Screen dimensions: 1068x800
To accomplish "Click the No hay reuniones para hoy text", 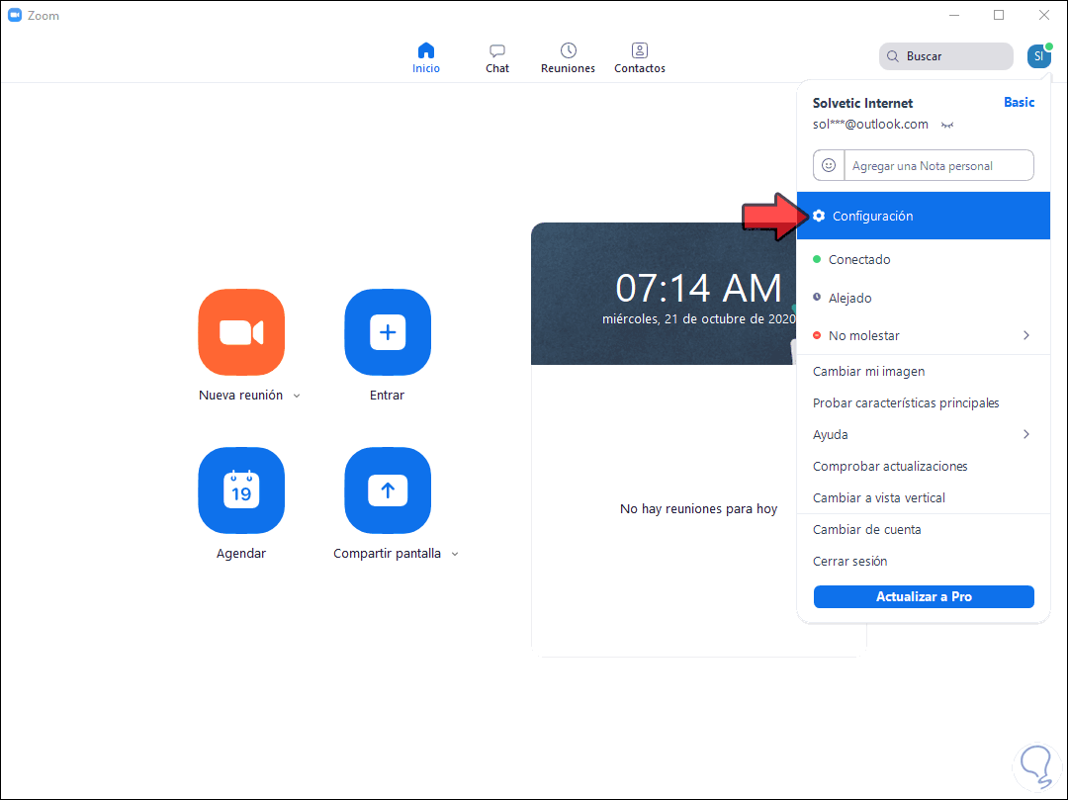I will (698, 508).
